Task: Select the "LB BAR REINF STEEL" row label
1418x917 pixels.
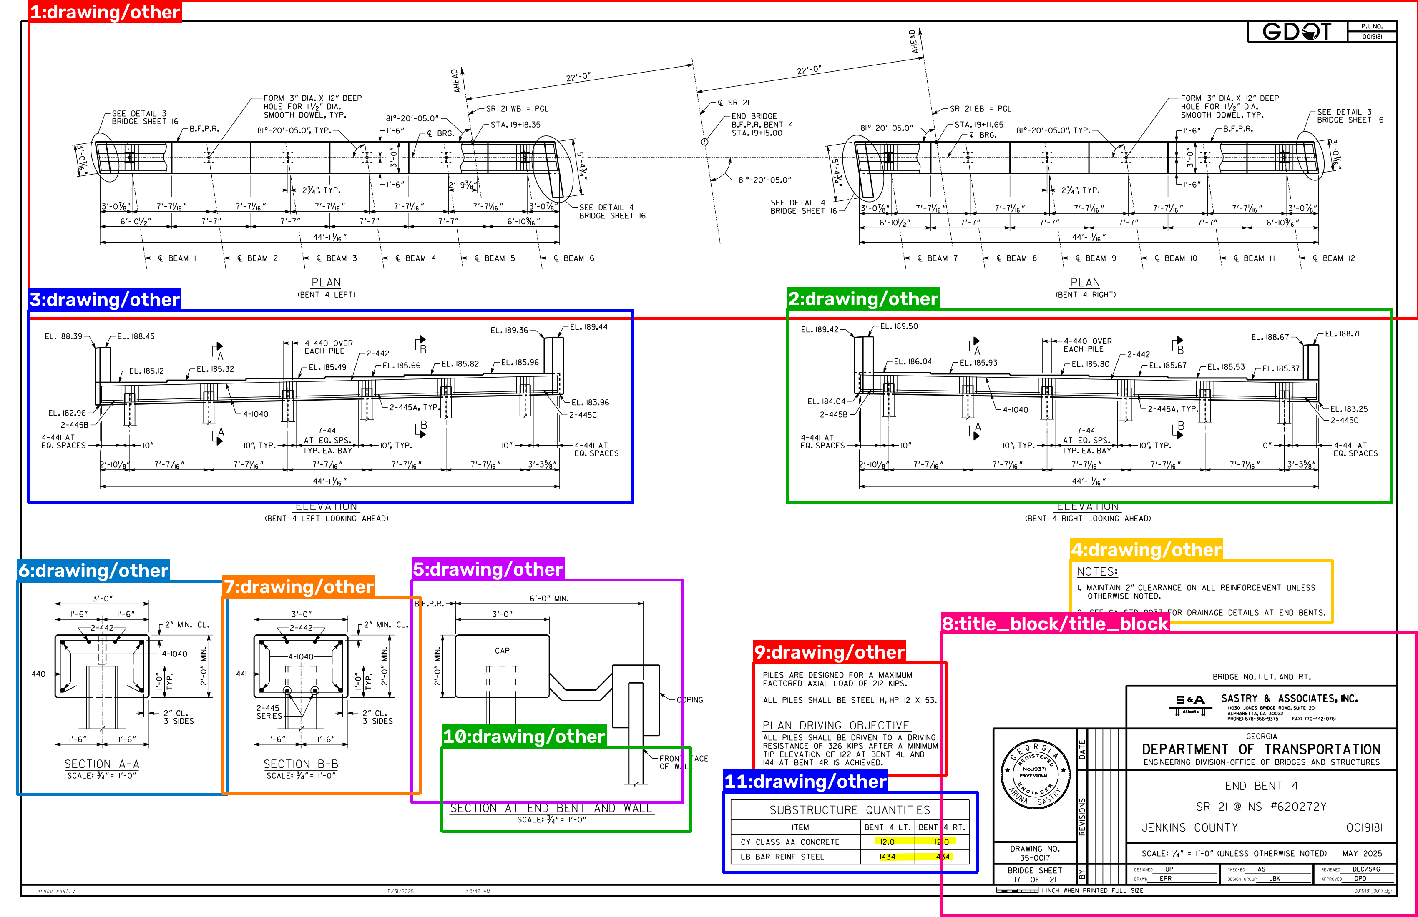Action: [782, 857]
